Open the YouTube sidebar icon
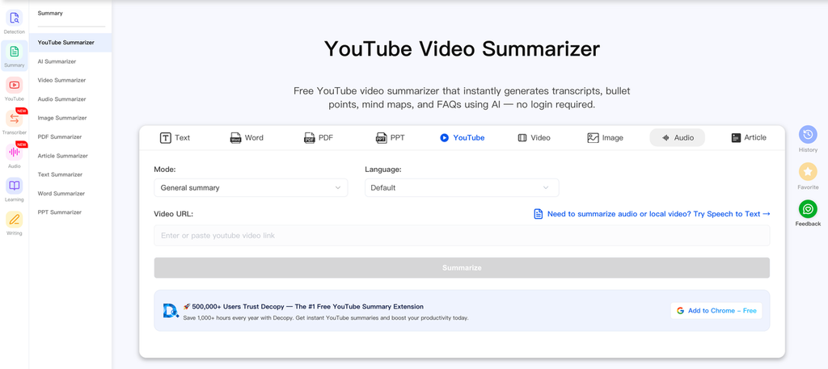This screenshot has height=369, width=828. pyautogui.click(x=15, y=85)
